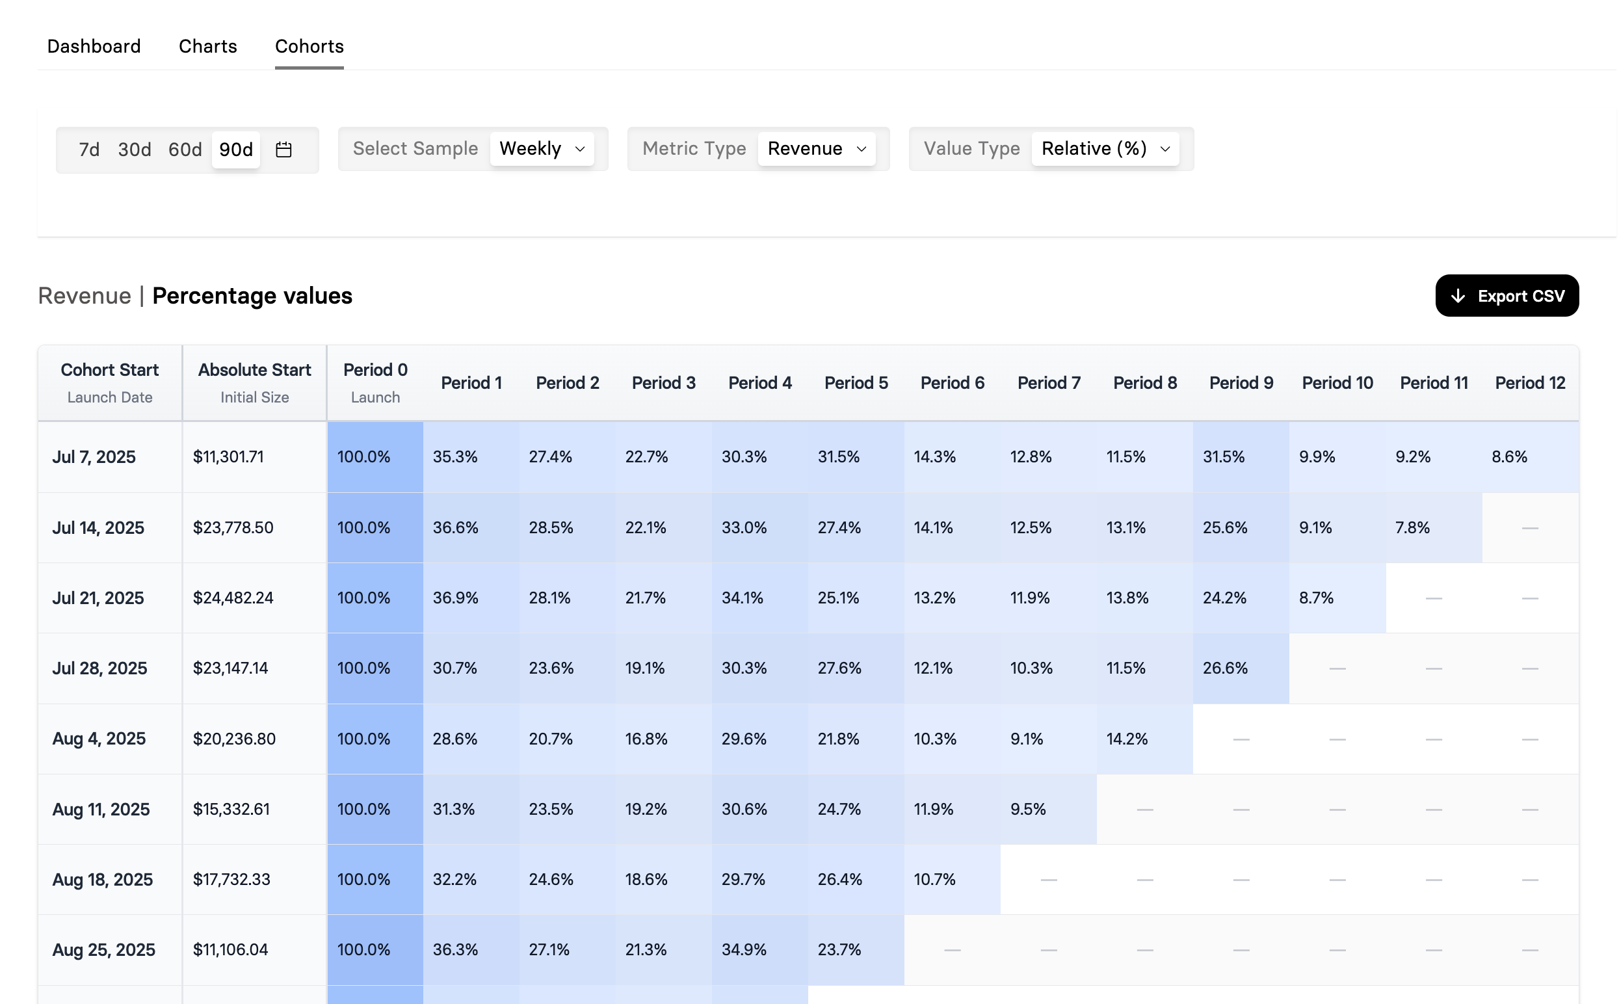Select the Jul 14, 2025 cohort row
Image resolution: width=1619 pixels, height=1004 pixels.
(98, 528)
